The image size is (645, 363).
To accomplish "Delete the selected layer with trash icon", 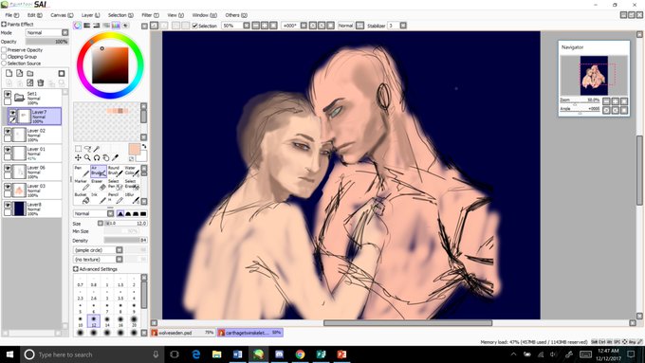I will (40, 82).
